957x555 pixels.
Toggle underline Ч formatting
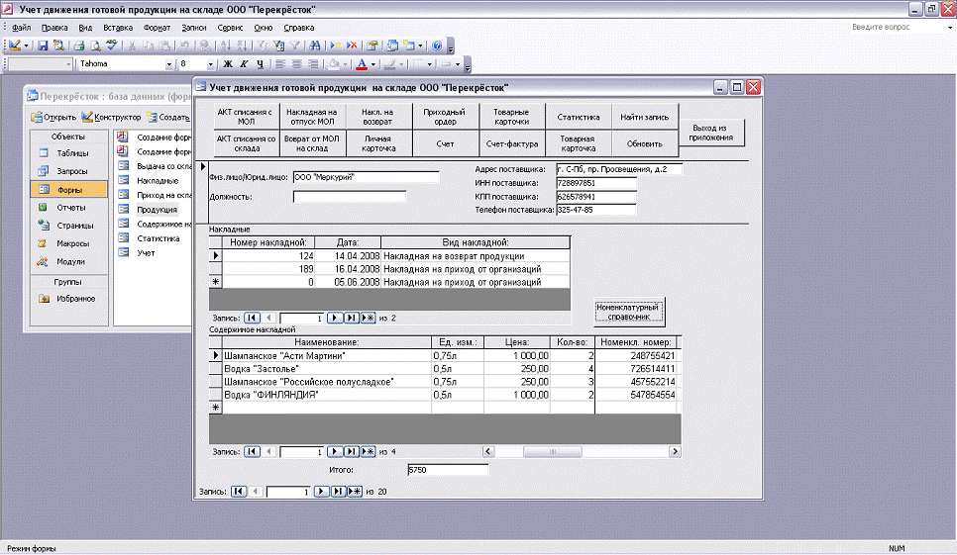[260, 64]
